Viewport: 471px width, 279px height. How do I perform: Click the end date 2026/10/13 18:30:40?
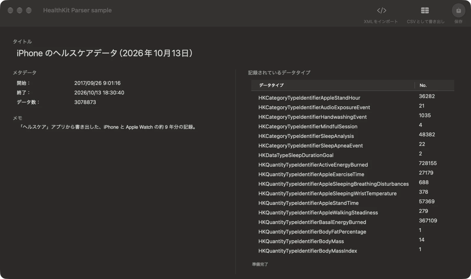(x=99, y=93)
